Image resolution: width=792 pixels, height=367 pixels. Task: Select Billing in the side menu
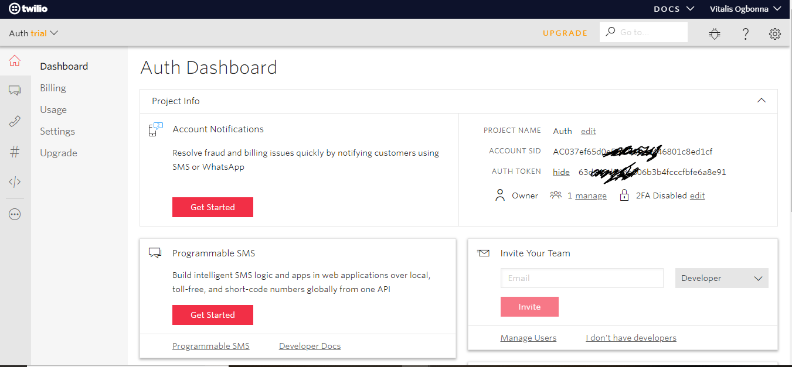point(53,88)
